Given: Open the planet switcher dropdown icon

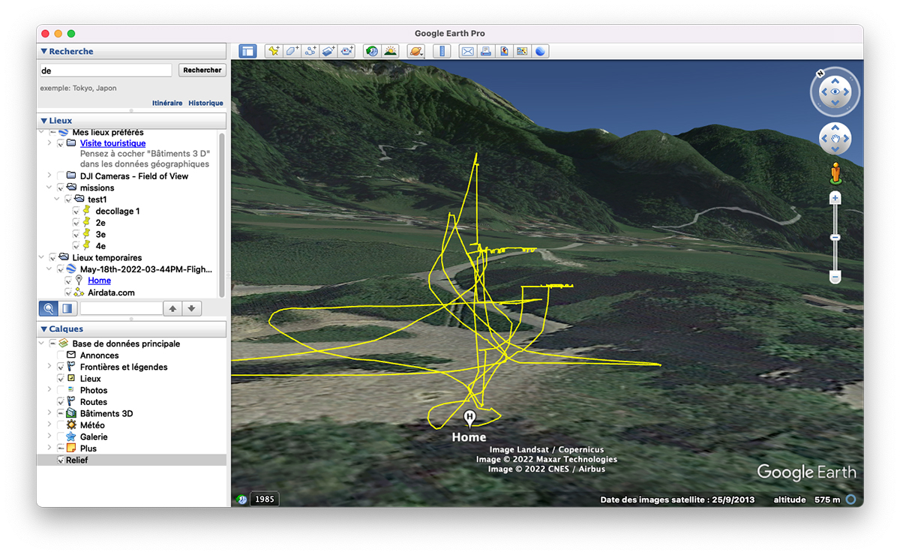Looking at the screenshot, I should 416,51.
